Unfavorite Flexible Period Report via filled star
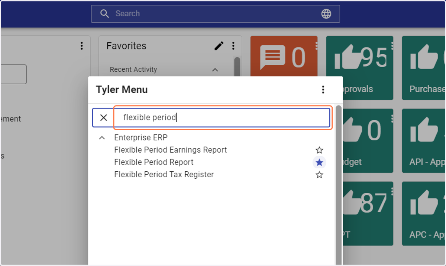The width and height of the screenshot is (446, 266). (x=319, y=162)
